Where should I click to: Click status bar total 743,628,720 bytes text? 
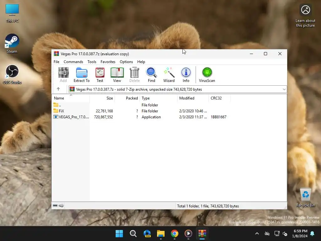click(x=208, y=206)
